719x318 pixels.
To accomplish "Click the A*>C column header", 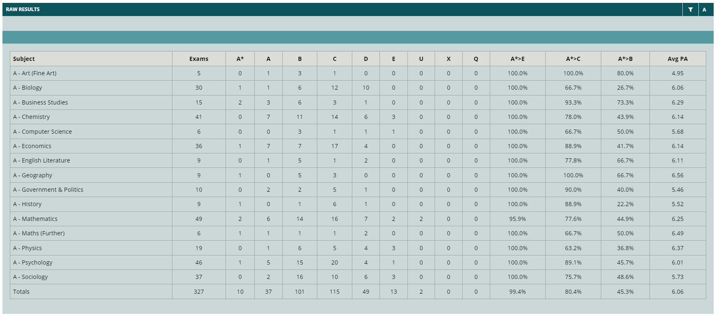I will pos(573,59).
